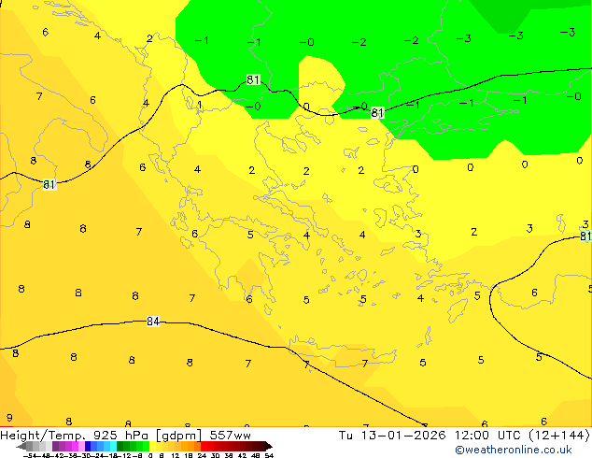This screenshot has height=458, width=592.
Task: Click the 'Height/Temp.' title text
Action: tap(43, 436)
